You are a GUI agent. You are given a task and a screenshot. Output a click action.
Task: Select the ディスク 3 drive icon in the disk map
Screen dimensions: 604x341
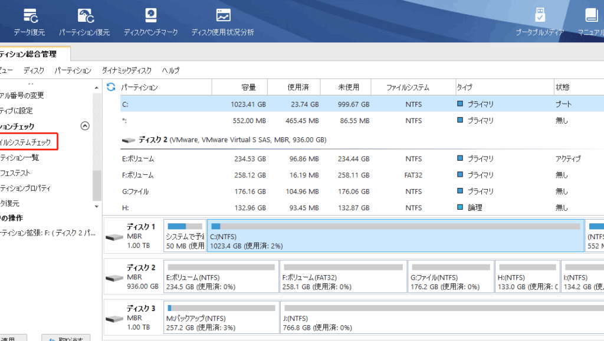pyautogui.click(x=114, y=318)
